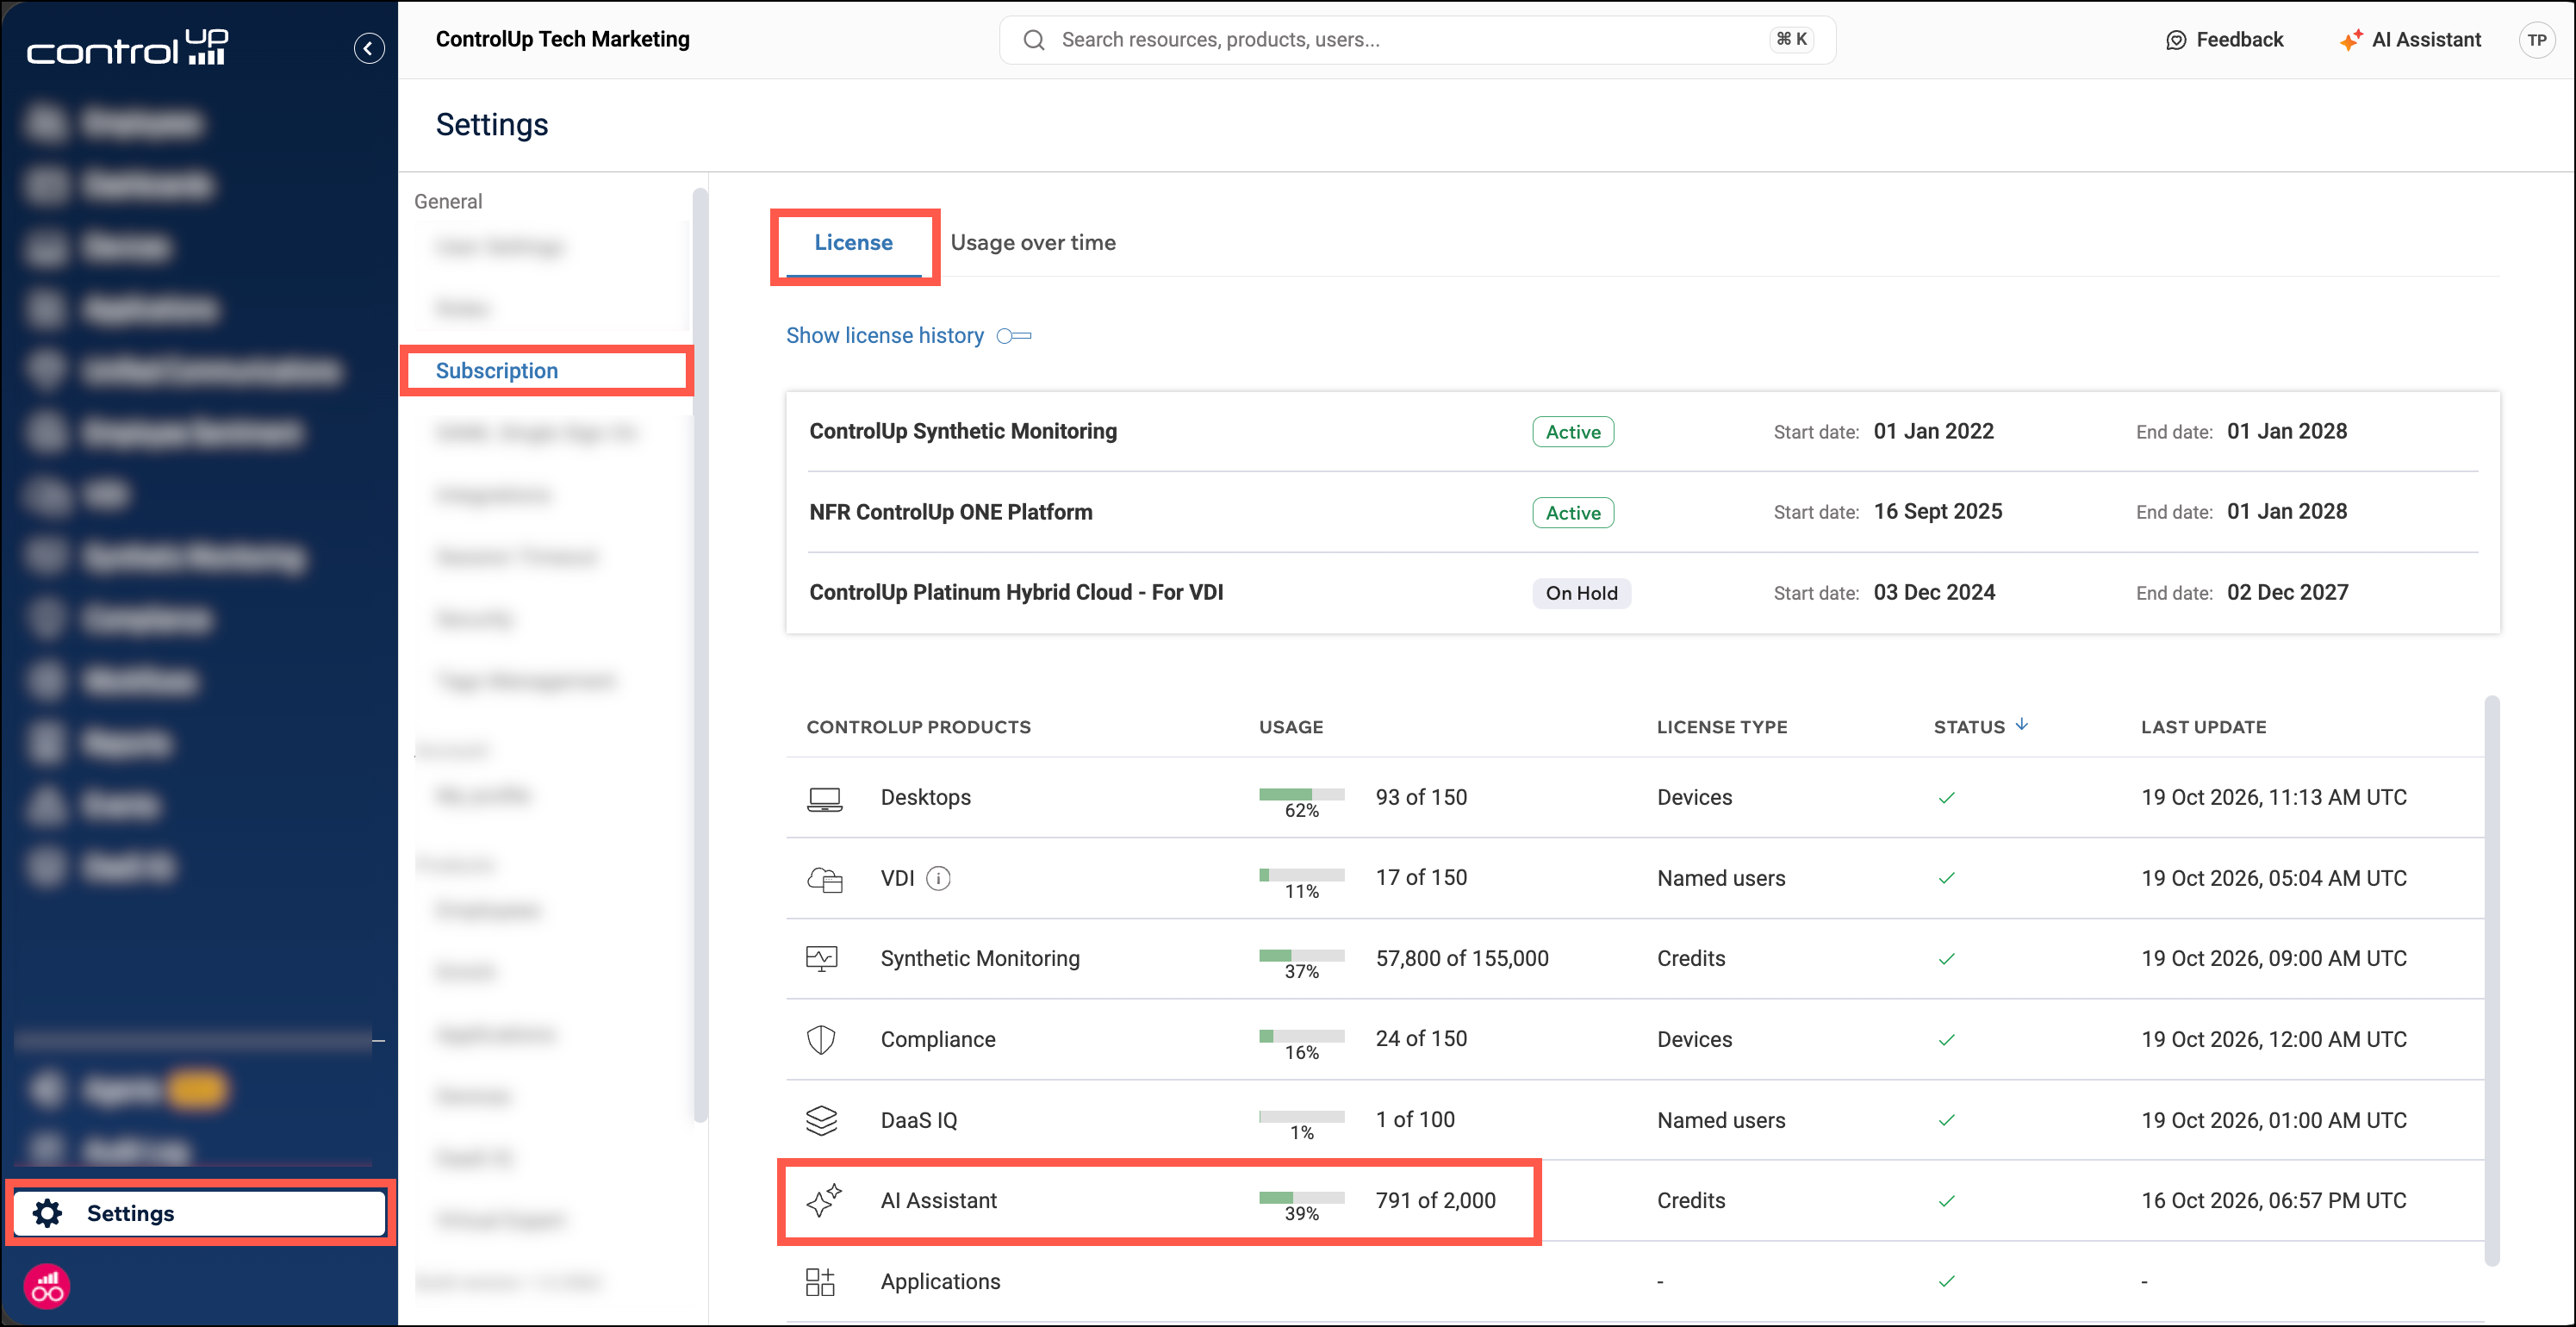2576x1327 pixels.
Task: Toggle the Show license history switch
Action: pos(1014,336)
